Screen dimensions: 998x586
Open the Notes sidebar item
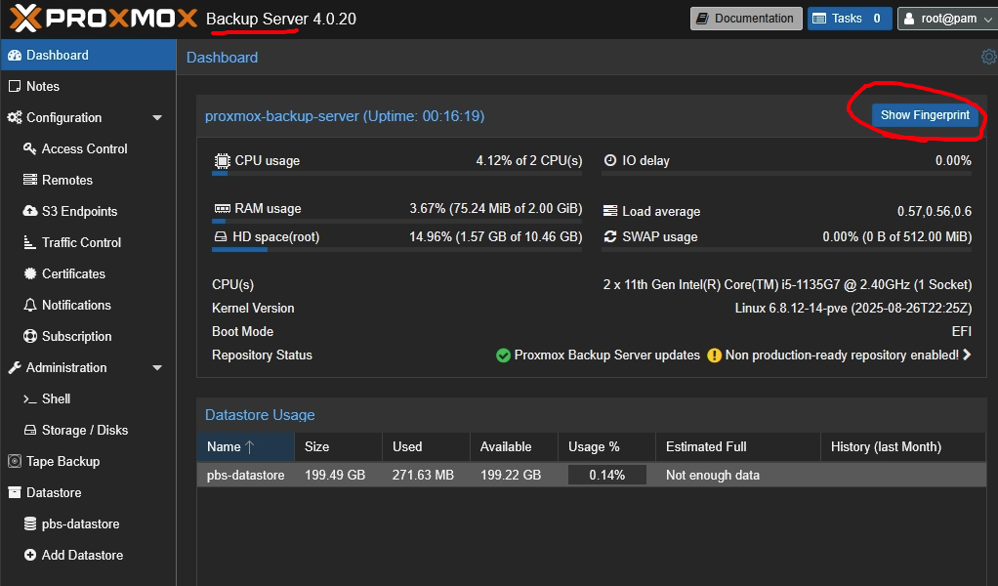click(x=43, y=87)
